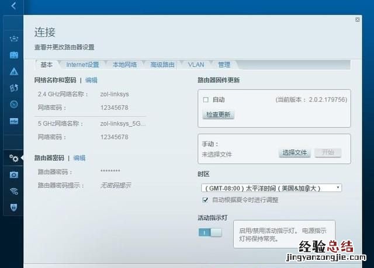Click the 检查更新 button
This screenshot has height=268, width=374.
(218, 114)
